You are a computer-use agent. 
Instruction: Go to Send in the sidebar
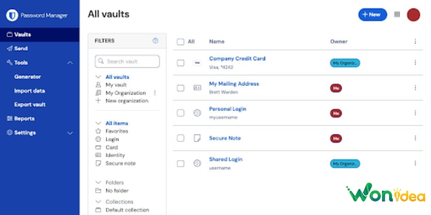click(x=21, y=48)
